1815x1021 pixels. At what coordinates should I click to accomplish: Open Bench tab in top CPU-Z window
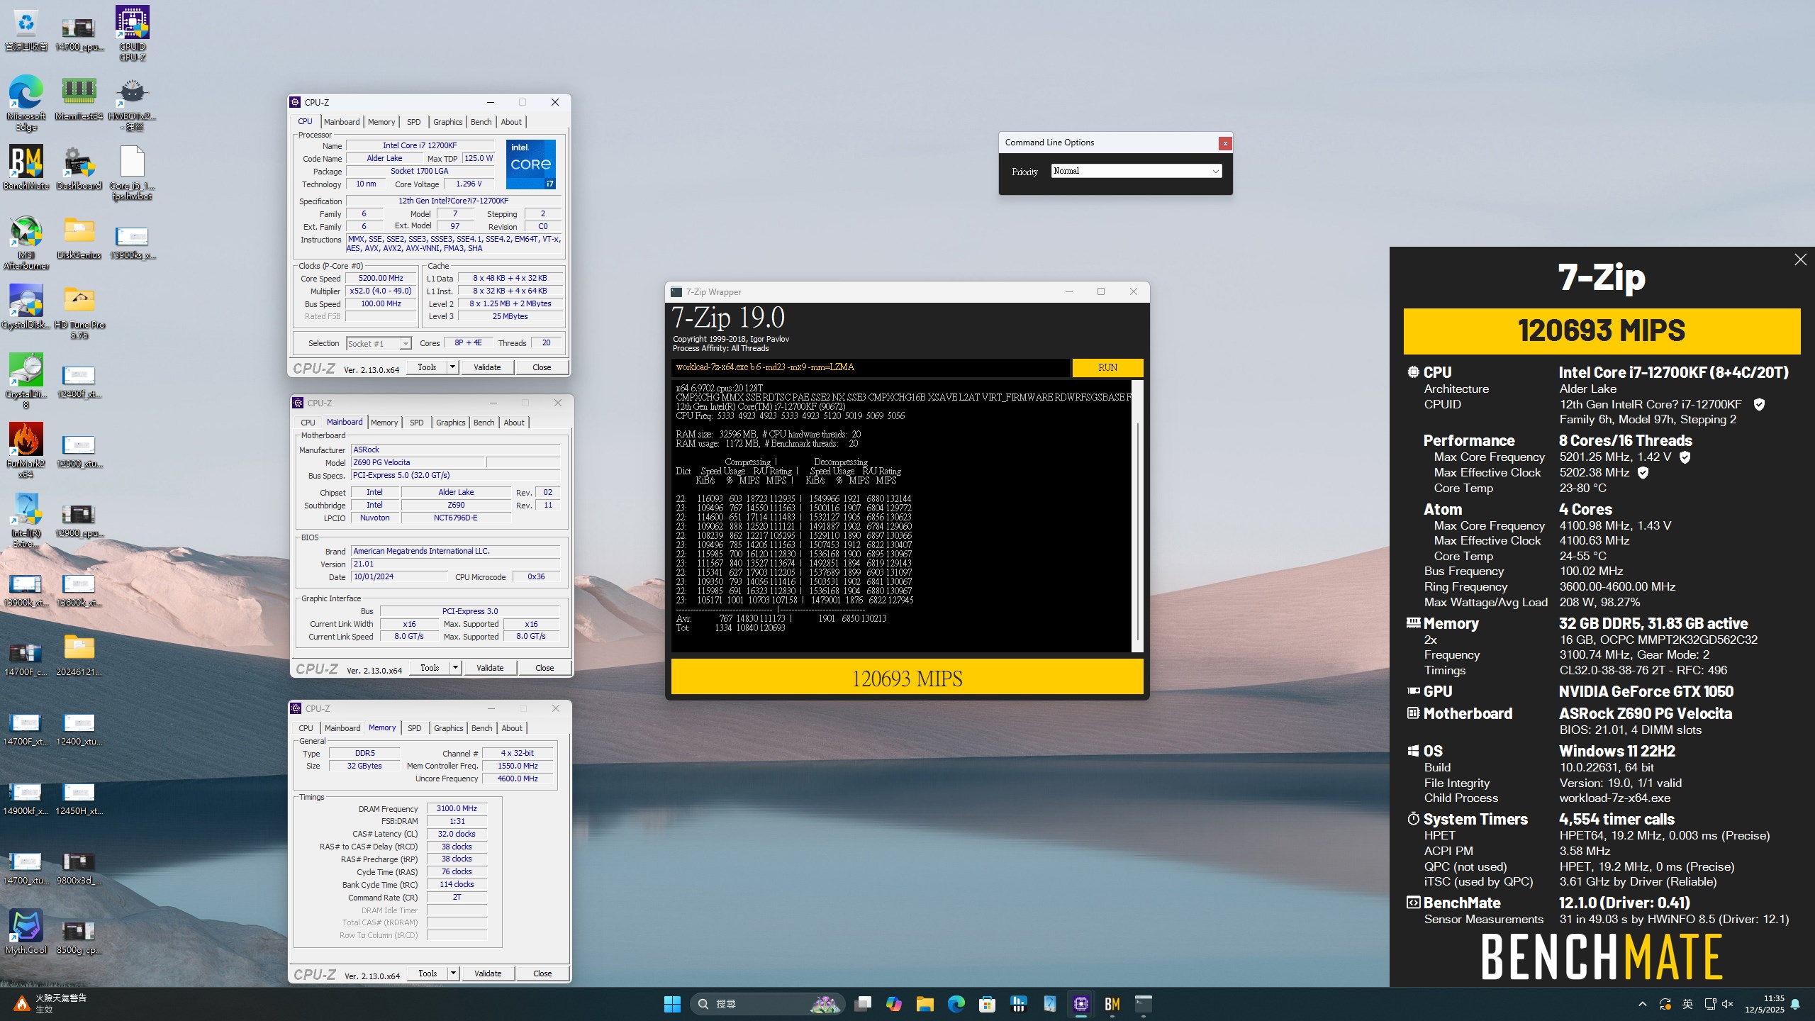(x=481, y=122)
